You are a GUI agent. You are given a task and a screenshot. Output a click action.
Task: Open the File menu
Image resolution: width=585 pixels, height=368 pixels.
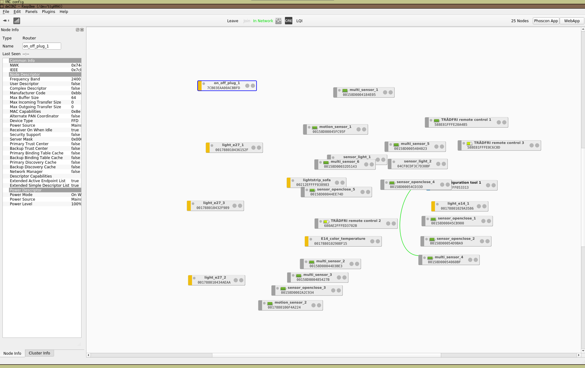click(6, 12)
